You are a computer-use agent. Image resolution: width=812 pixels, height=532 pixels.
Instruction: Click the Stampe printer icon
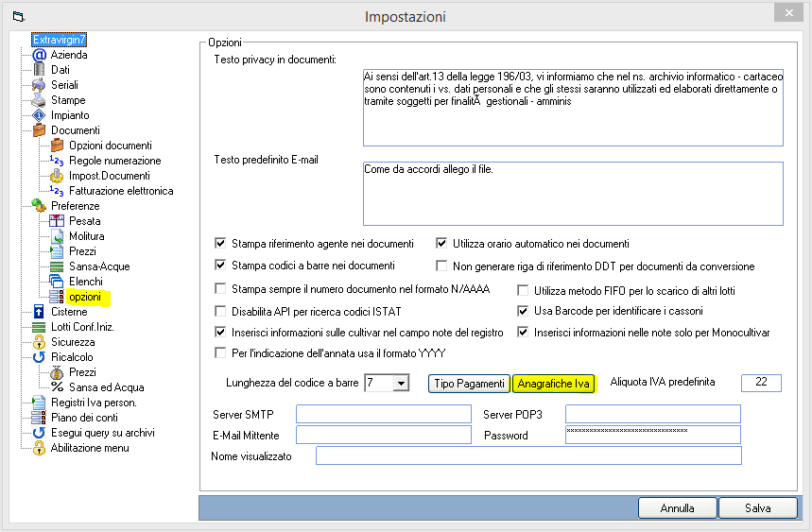point(39,100)
